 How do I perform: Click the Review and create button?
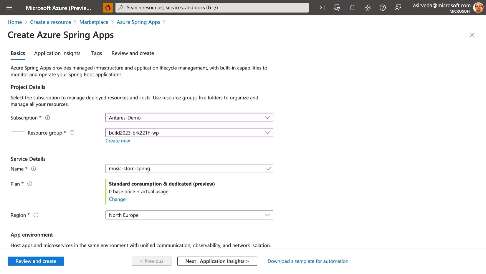36,261
